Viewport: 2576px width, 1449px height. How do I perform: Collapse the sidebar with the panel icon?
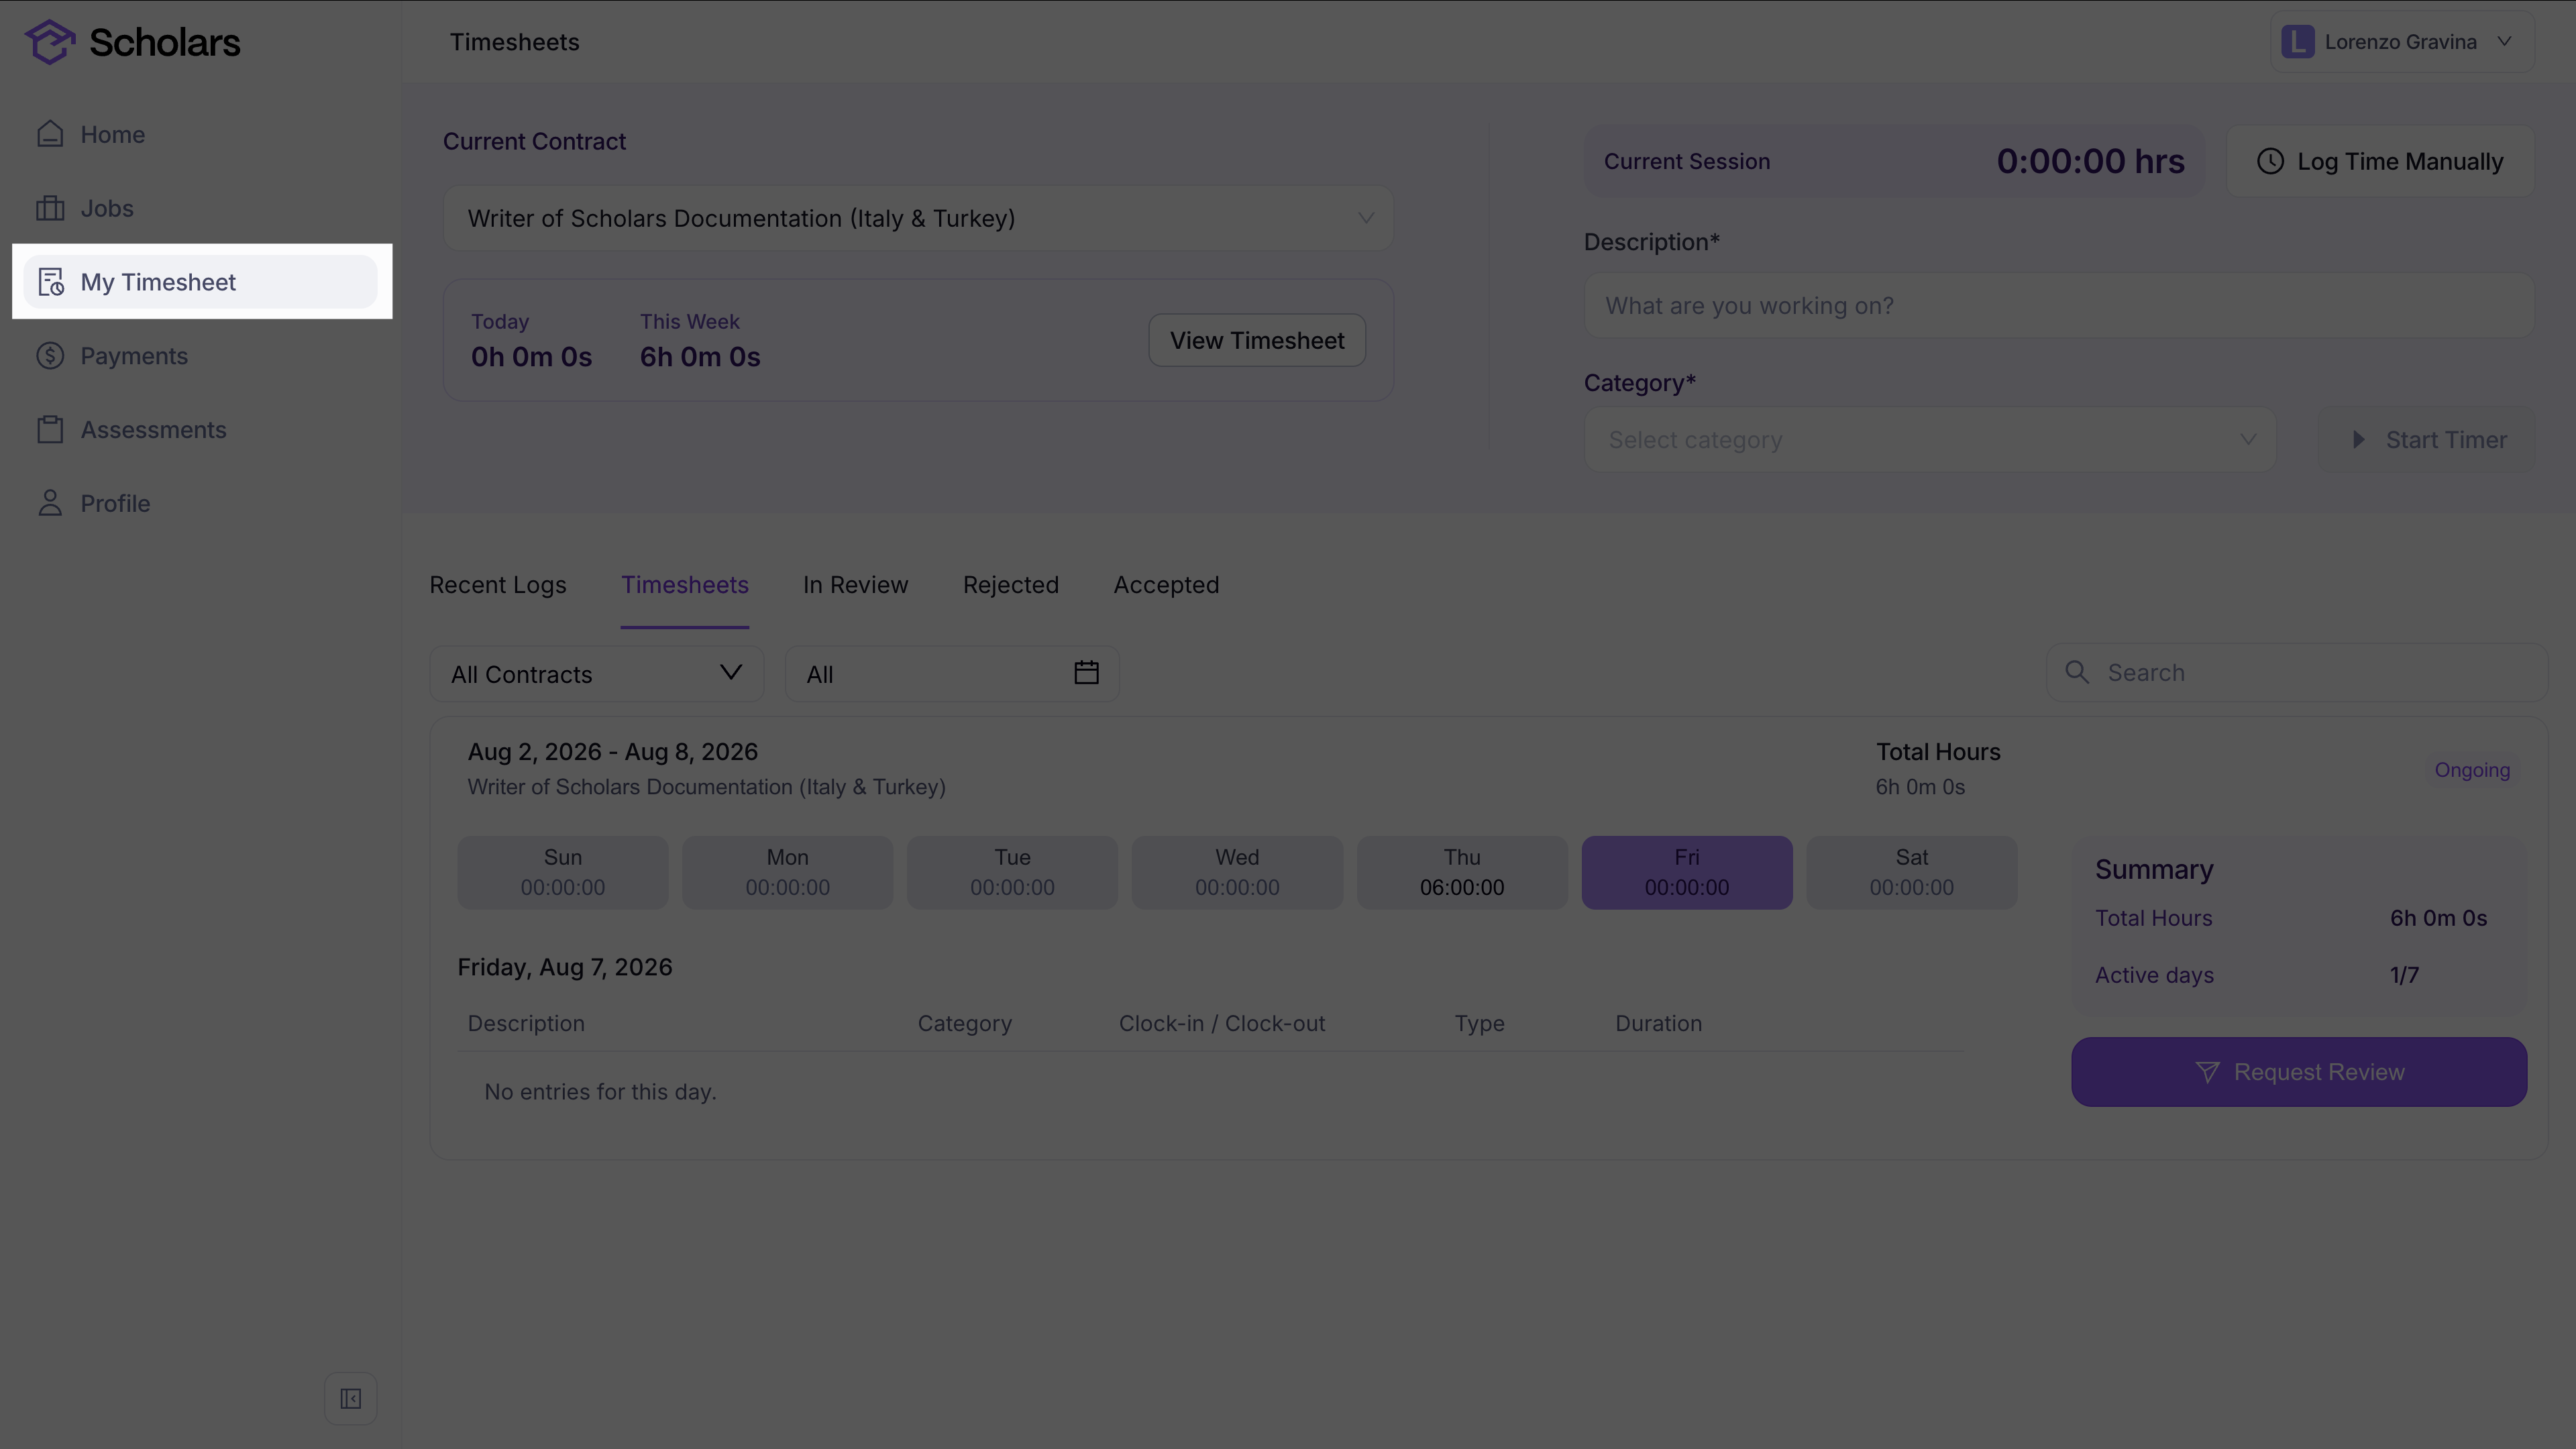(x=351, y=1399)
